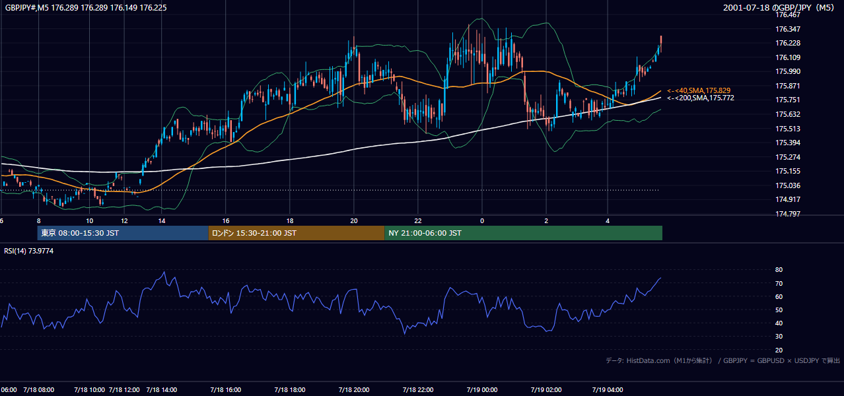Click price axis label 175.513

(787, 129)
